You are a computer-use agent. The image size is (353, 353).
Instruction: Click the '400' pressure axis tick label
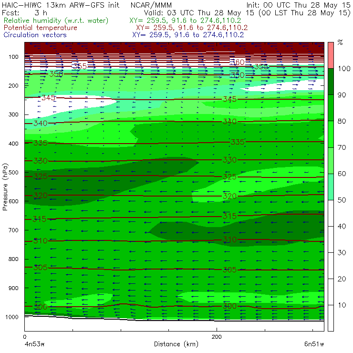pos(13,144)
